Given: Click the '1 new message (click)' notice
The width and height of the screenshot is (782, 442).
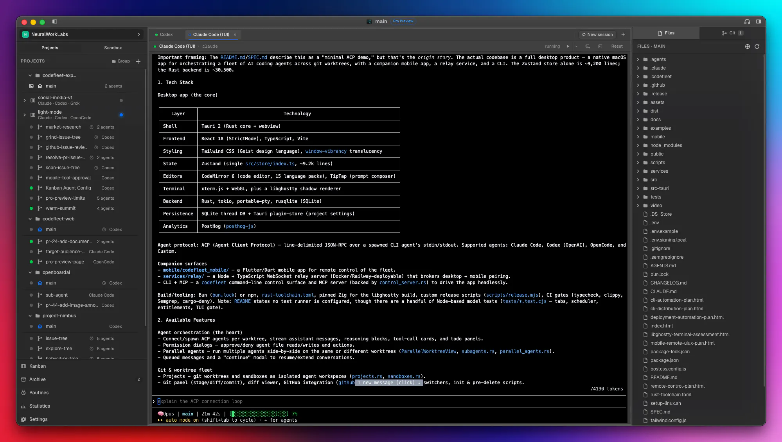Looking at the screenshot, I should [389, 383].
